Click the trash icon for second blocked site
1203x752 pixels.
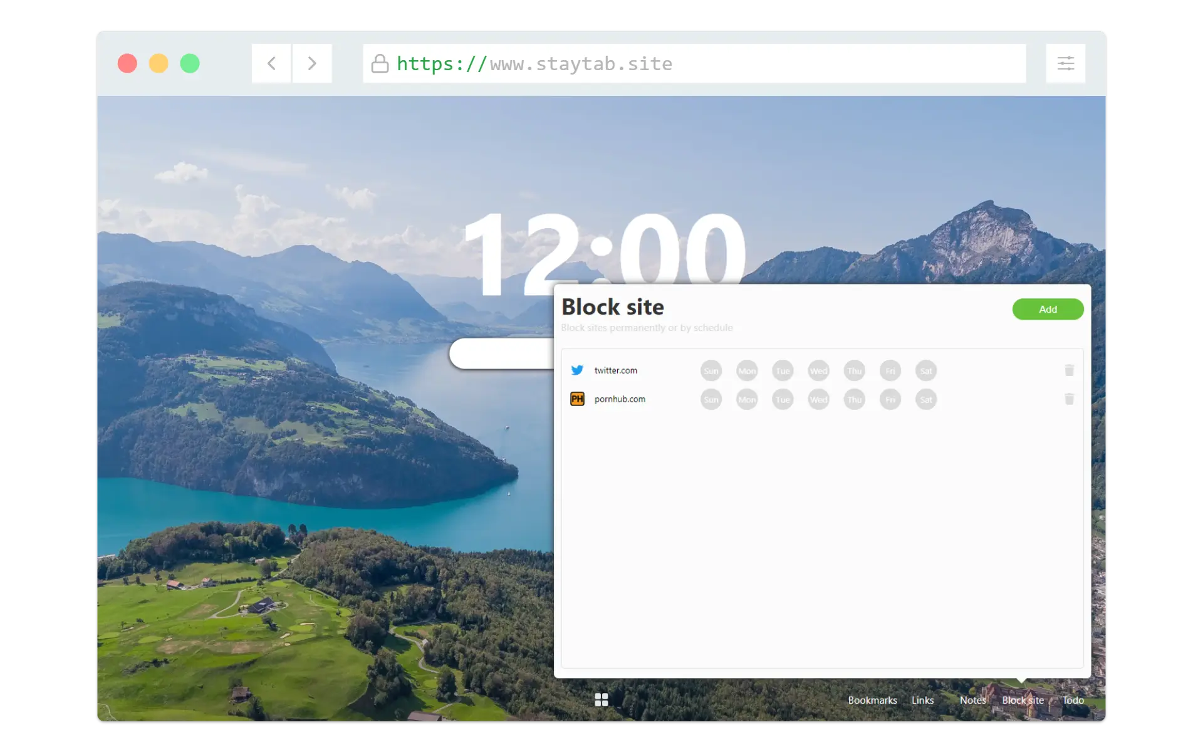1069,399
